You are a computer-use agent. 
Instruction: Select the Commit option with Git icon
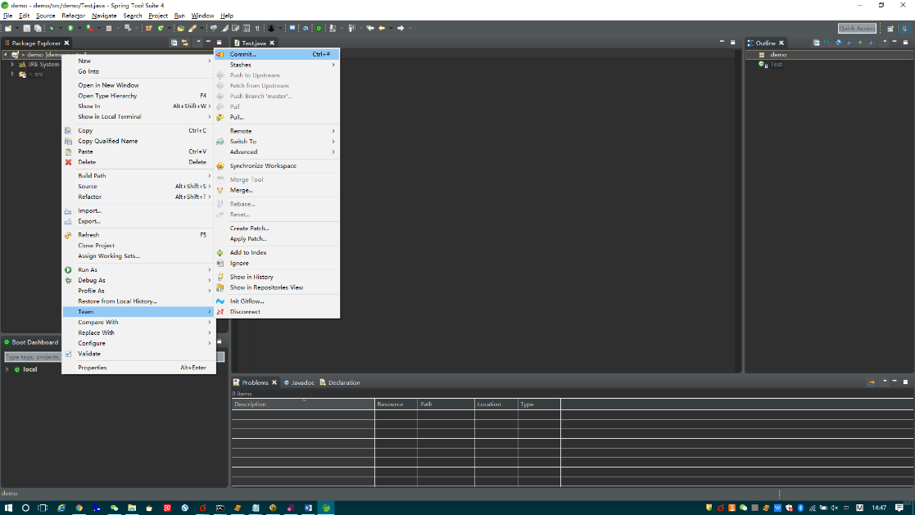tap(242, 54)
